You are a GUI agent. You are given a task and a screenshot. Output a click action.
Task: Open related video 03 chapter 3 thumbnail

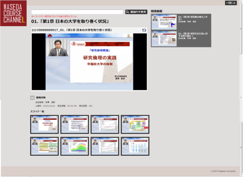164,39
